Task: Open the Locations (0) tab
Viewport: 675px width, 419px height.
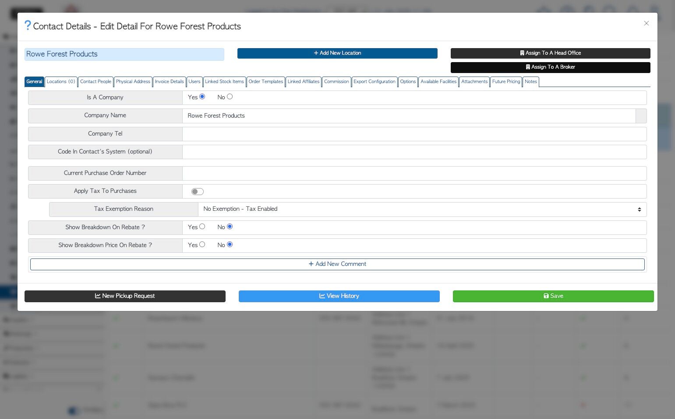Action: coord(61,82)
